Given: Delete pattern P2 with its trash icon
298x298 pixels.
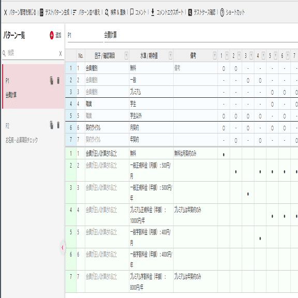Looking at the screenshot, I should [58, 125].
